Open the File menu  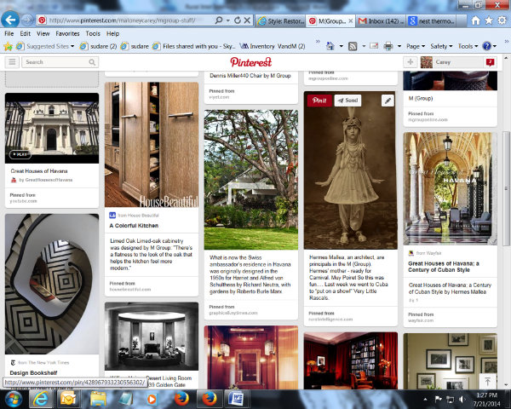9,33
